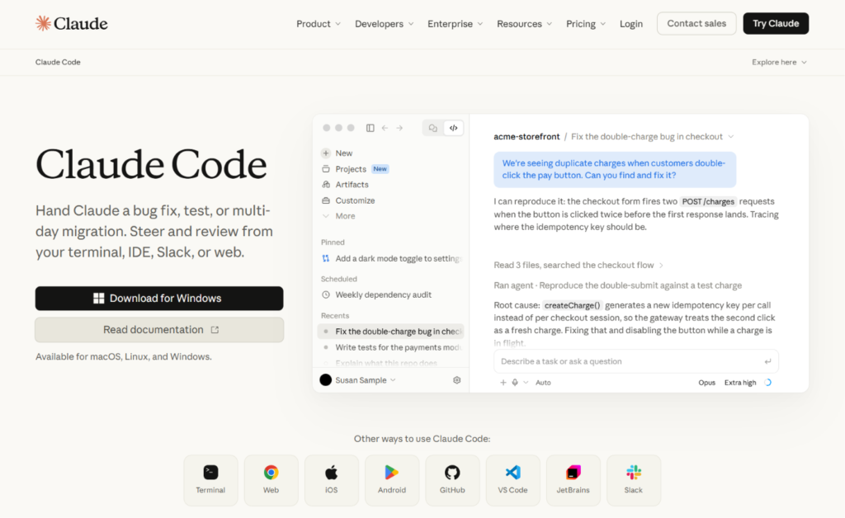This screenshot has width=845, height=518.
Task: Expand the Resources menu
Action: 524,24
